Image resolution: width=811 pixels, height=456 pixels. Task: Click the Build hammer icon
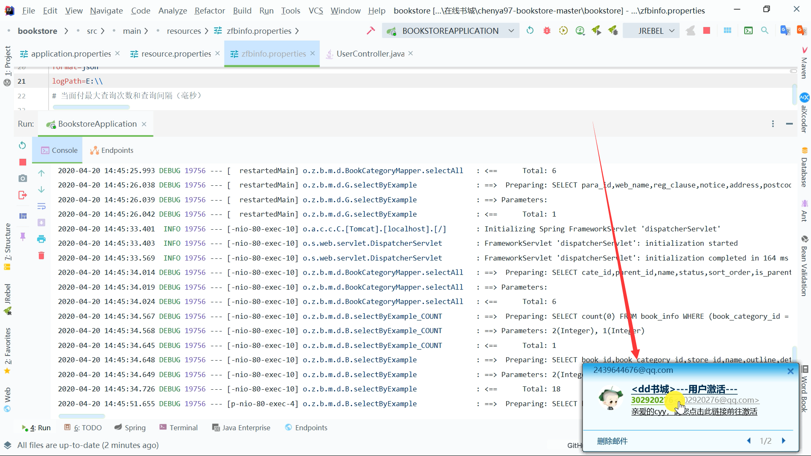370,30
